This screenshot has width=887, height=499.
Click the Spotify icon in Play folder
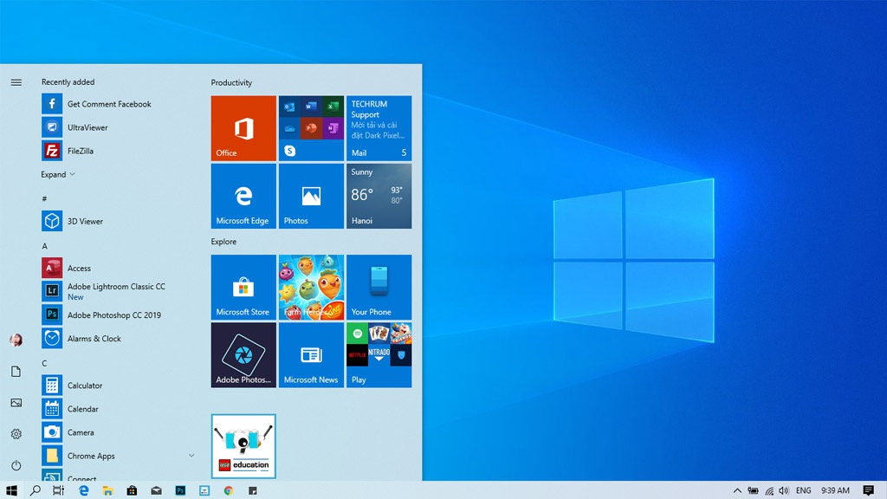(x=358, y=334)
